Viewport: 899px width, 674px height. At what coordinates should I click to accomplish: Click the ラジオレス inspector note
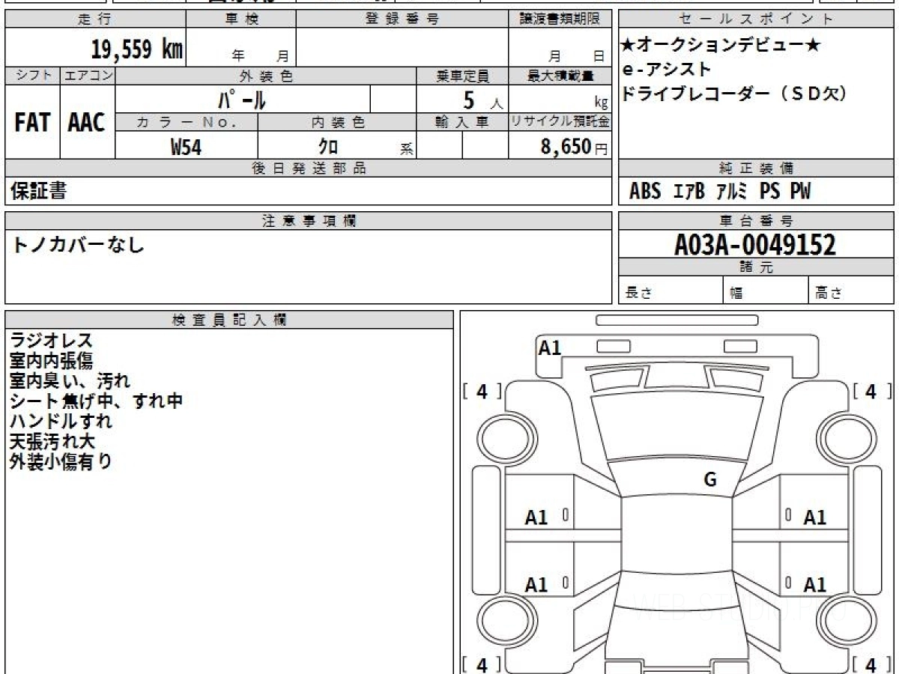(x=51, y=341)
